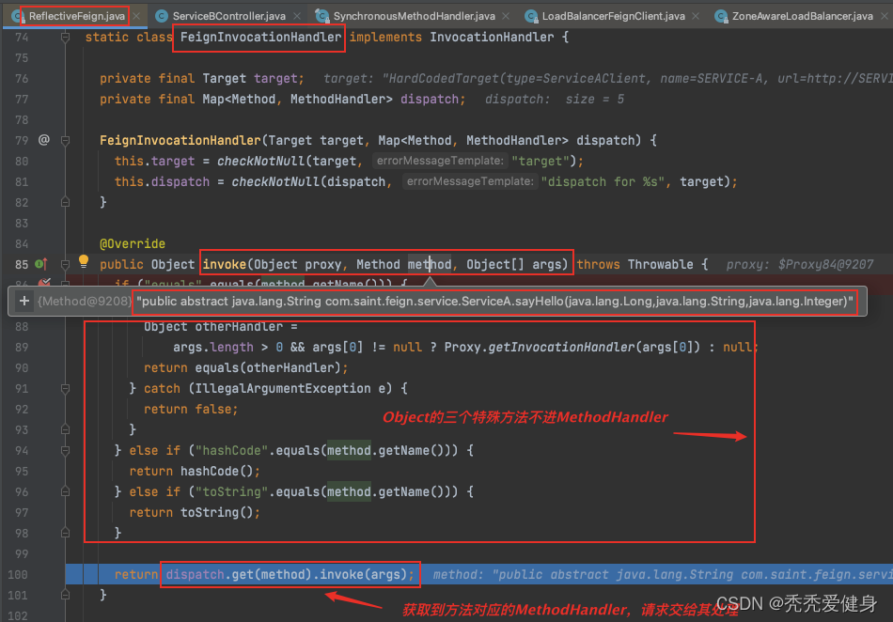Click the @ gutter icon on line 79
Viewport: 893px width, 622px height.
pos(44,140)
